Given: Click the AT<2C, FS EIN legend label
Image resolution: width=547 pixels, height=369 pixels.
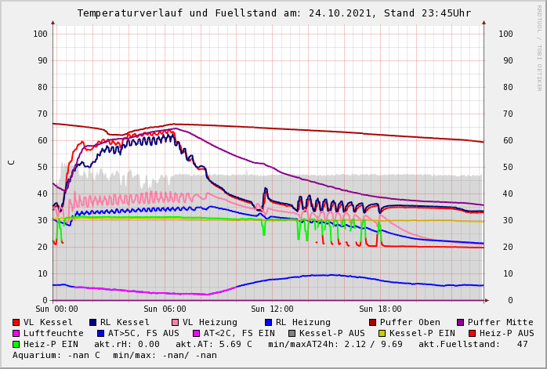Looking at the screenshot, I should click(236, 333).
